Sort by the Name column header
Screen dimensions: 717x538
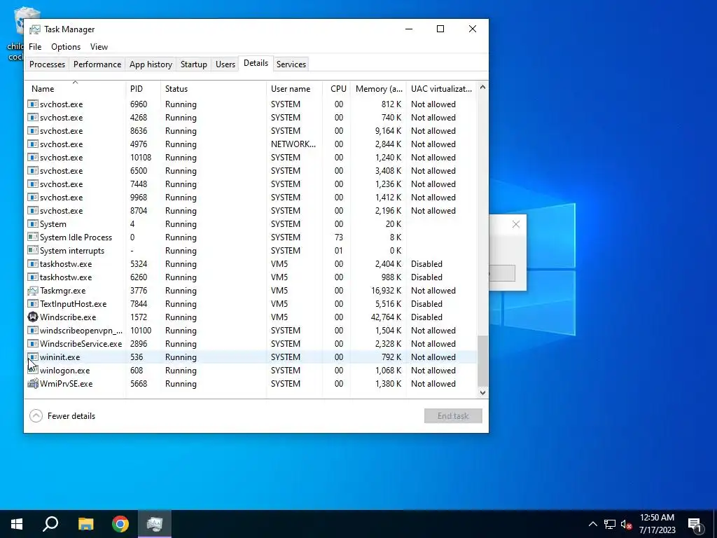(x=75, y=89)
